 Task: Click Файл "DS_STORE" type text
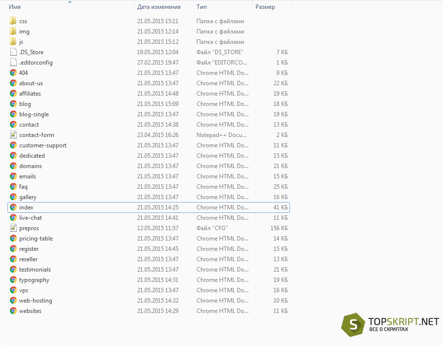[x=220, y=52]
